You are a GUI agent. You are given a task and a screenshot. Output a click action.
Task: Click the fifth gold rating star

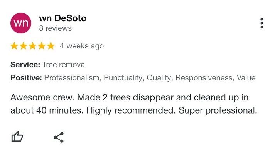click(x=51, y=46)
